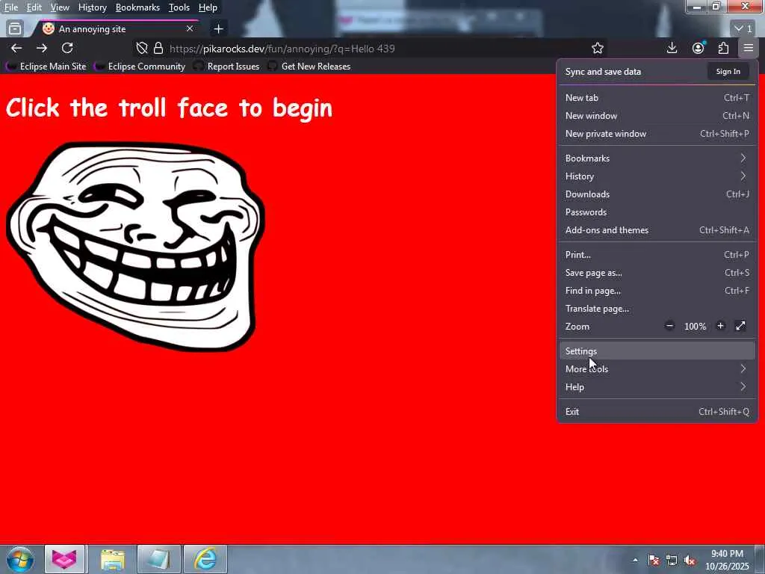The height and width of the screenshot is (574, 765).
Task: Open the Tools menu
Action: [179, 7]
